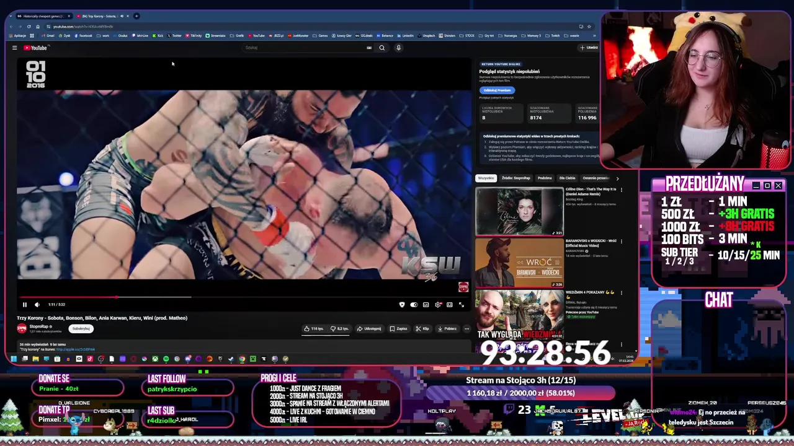This screenshot has width=794, height=446.
Task: Create a clip with Klip
Action: coord(422,328)
